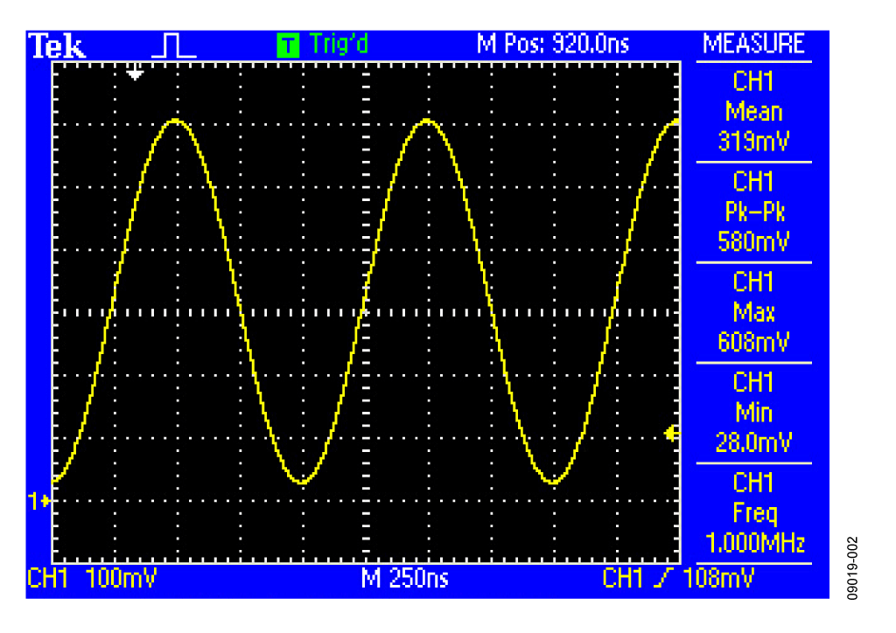896x633 pixels.
Task: Click the Trig'd status text
Action: tap(338, 45)
